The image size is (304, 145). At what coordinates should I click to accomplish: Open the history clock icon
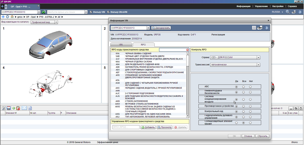coord(8,17)
